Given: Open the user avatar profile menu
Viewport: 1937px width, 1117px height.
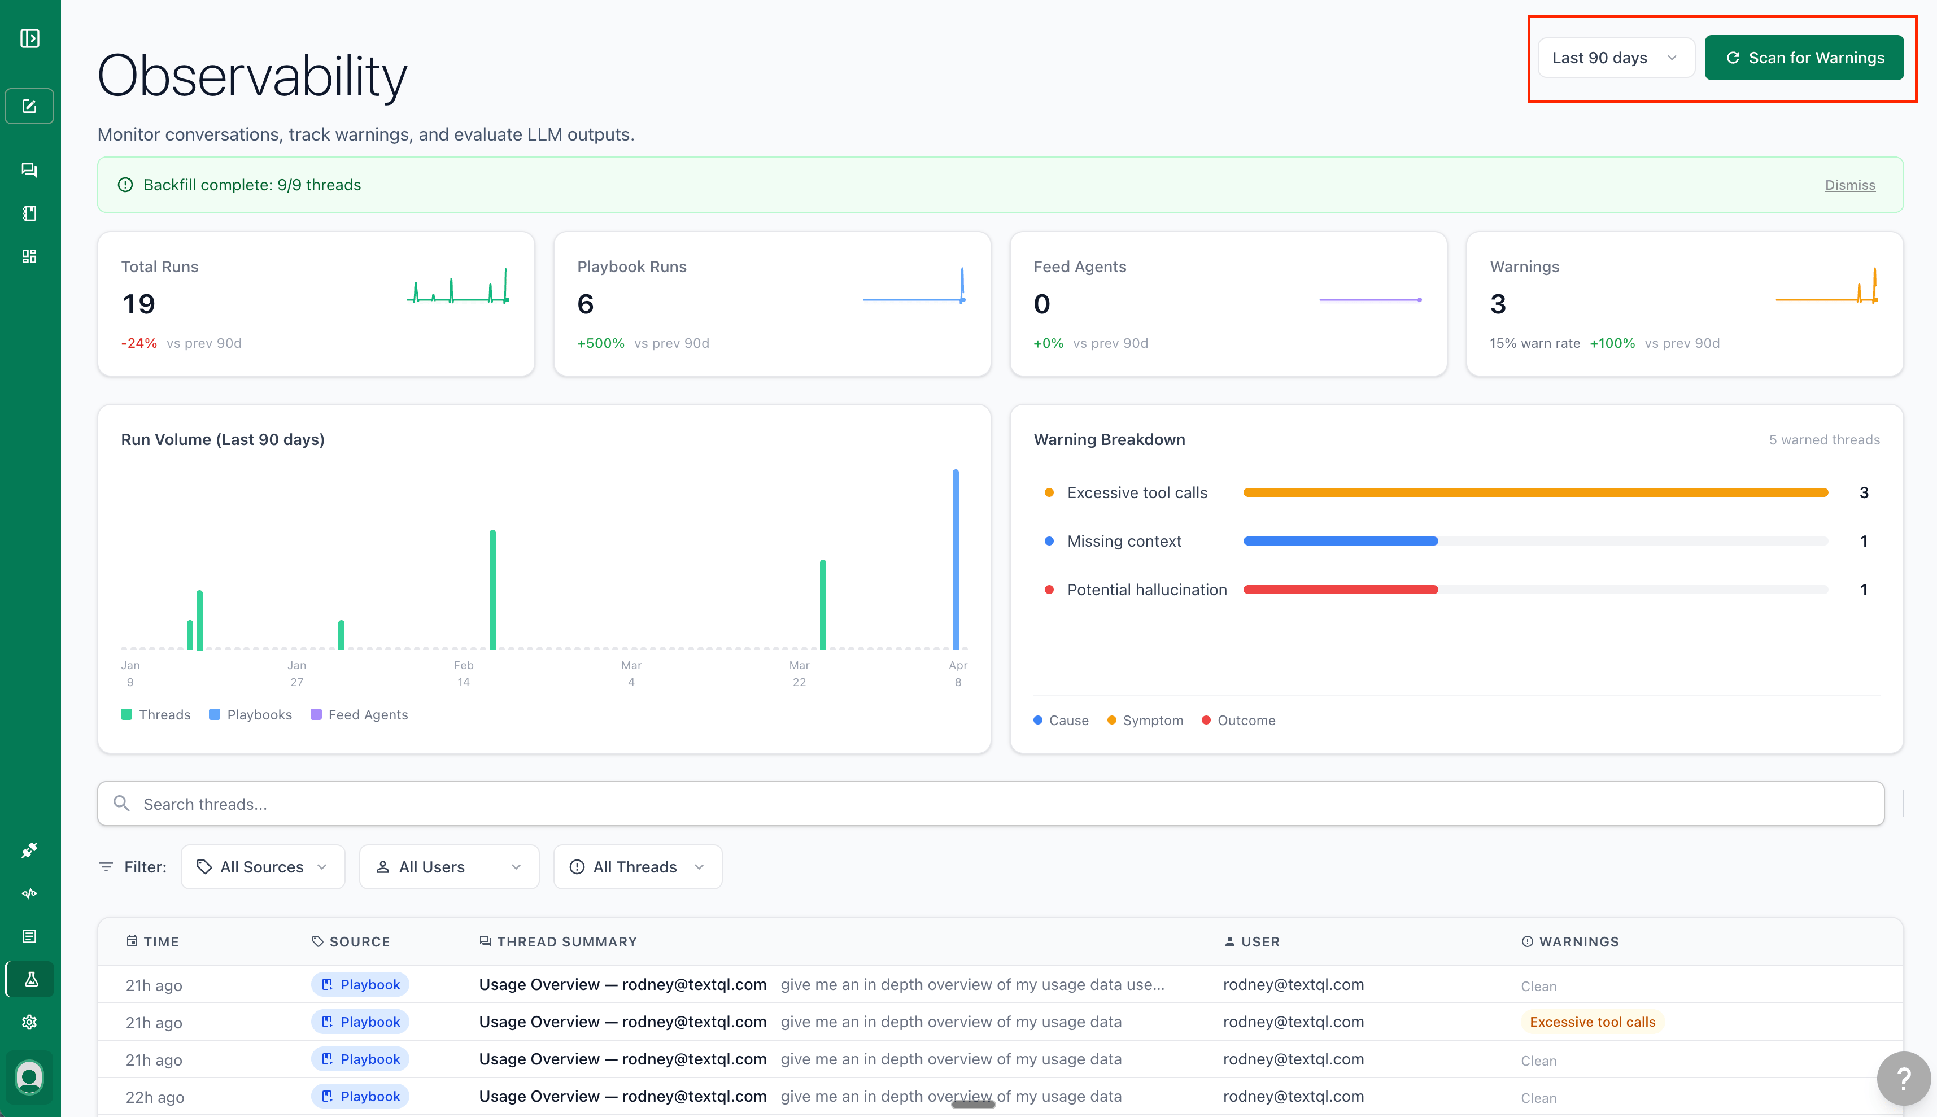Looking at the screenshot, I should point(30,1077).
